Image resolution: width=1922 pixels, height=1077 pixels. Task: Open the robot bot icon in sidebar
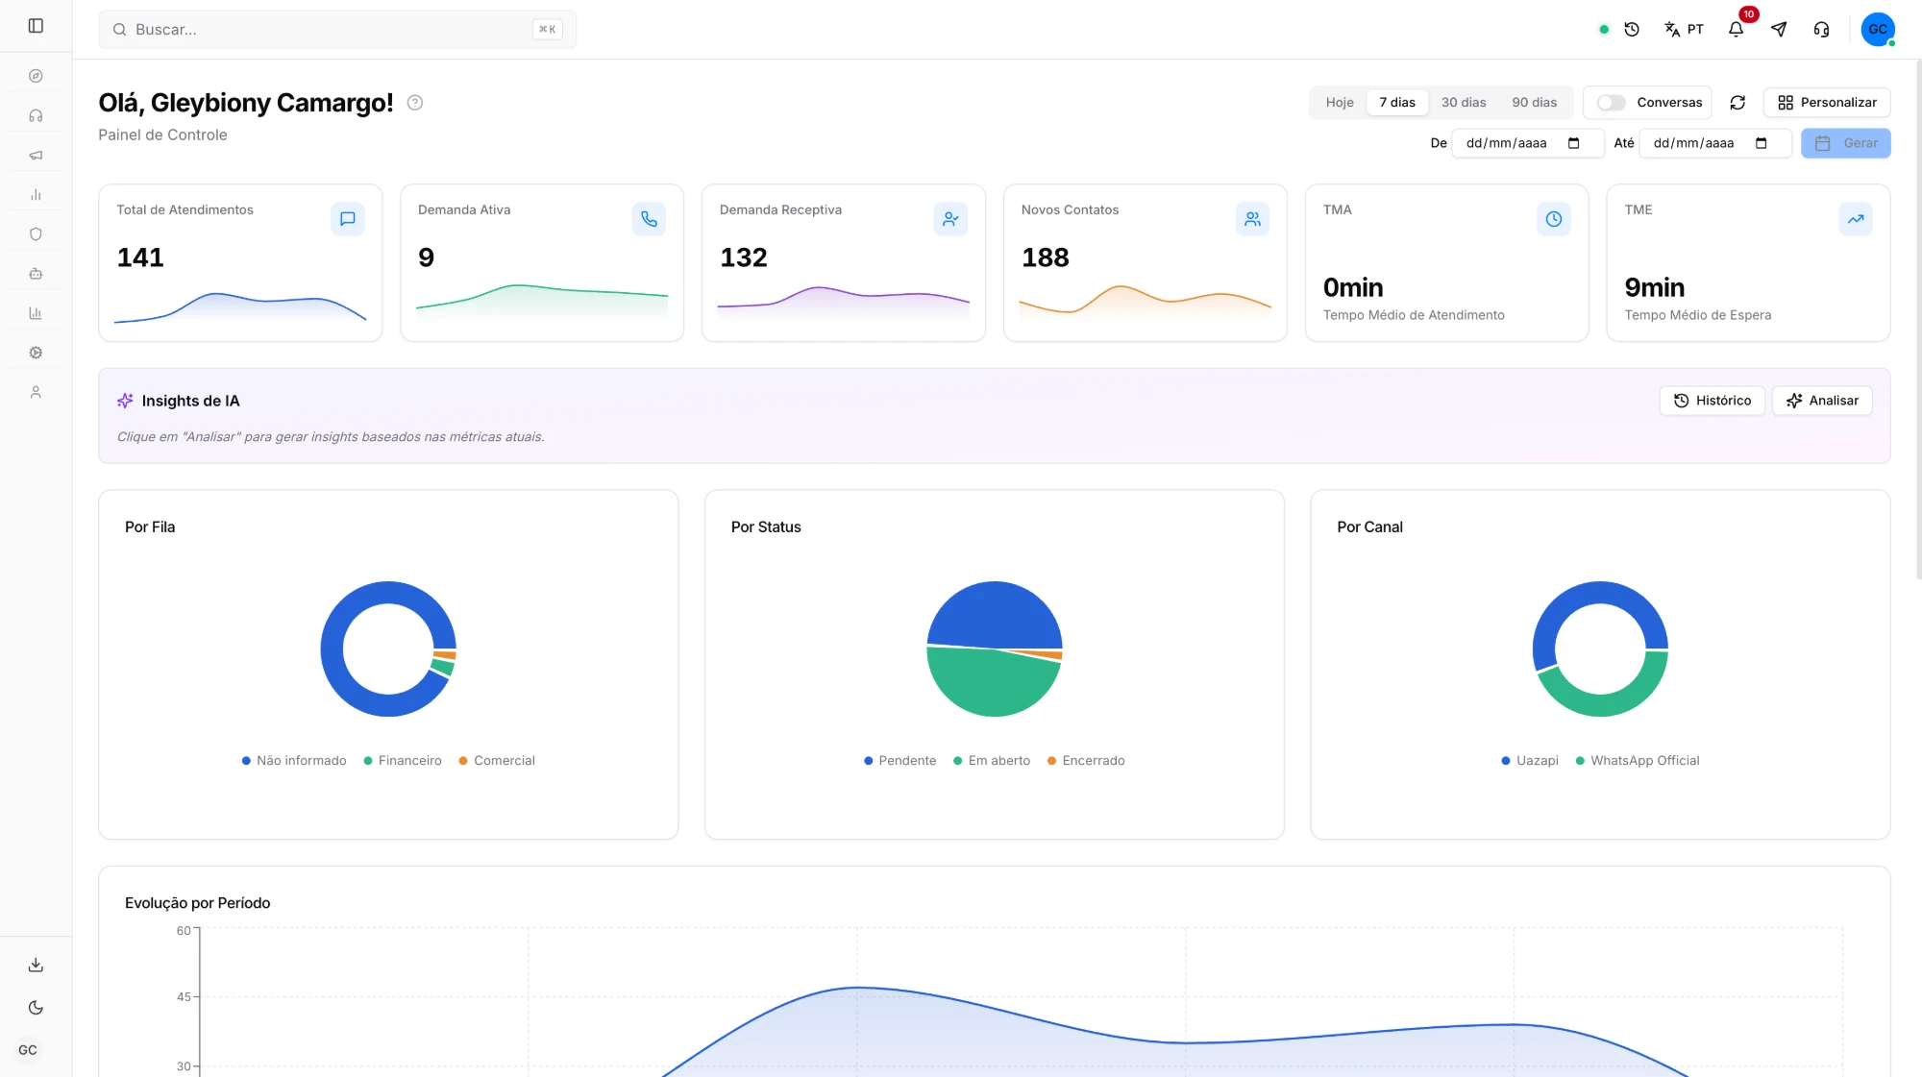click(x=36, y=273)
